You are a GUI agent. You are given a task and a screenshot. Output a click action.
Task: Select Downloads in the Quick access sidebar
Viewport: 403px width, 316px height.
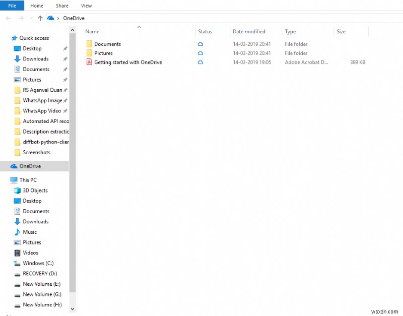[x=34, y=58]
